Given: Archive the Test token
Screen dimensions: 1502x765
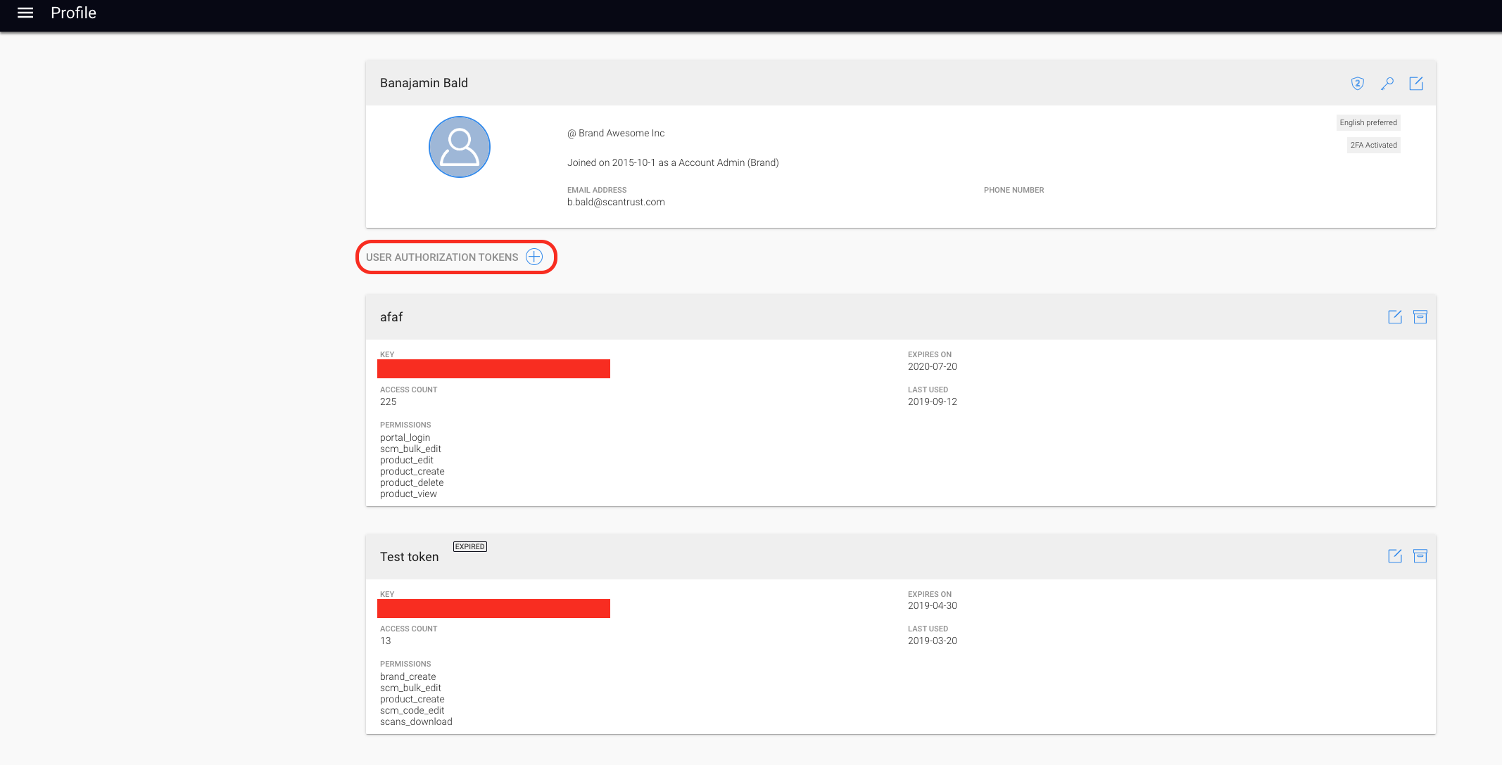Looking at the screenshot, I should click(x=1420, y=556).
